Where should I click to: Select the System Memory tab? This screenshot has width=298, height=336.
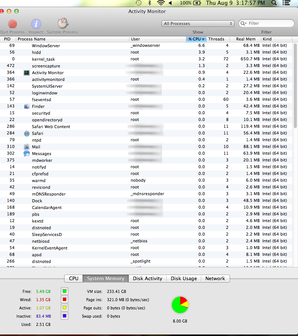(105, 278)
